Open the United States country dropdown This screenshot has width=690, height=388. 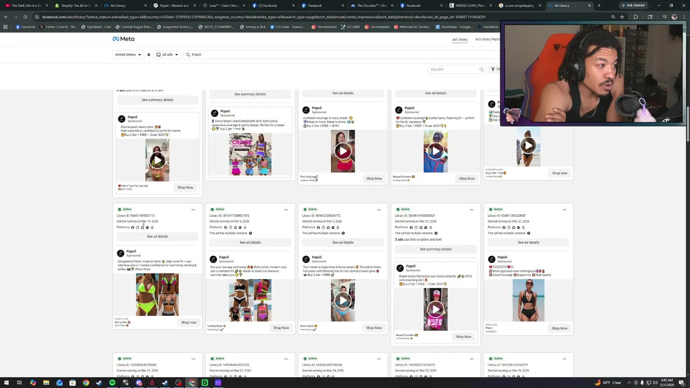(128, 54)
